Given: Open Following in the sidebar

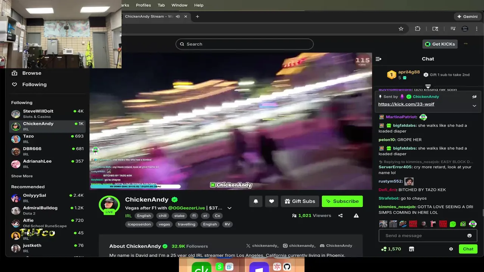Looking at the screenshot, I should click(34, 85).
